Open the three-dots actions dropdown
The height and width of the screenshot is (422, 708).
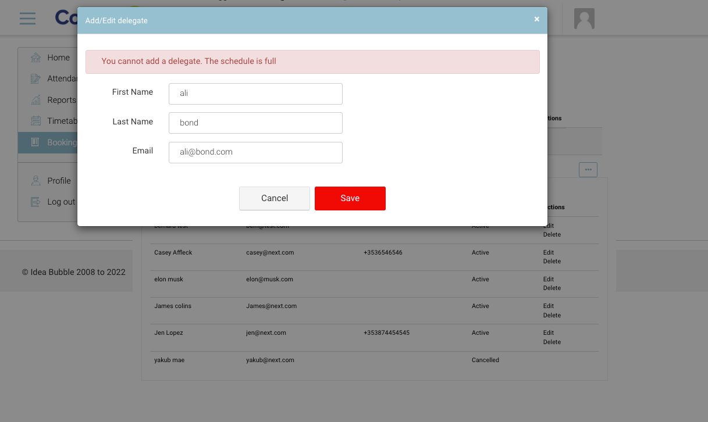pos(588,170)
